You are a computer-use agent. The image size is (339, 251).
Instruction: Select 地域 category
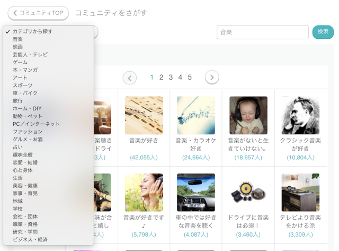click(48, 201)
